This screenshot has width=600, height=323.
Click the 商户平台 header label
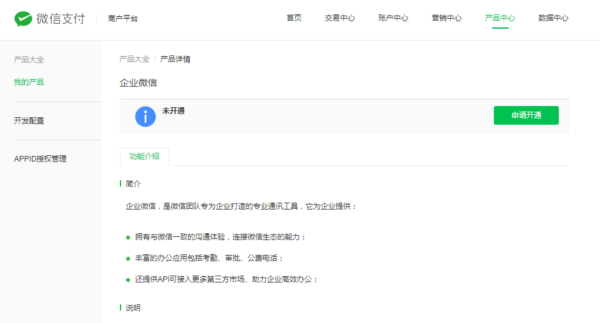coord(123,18)
